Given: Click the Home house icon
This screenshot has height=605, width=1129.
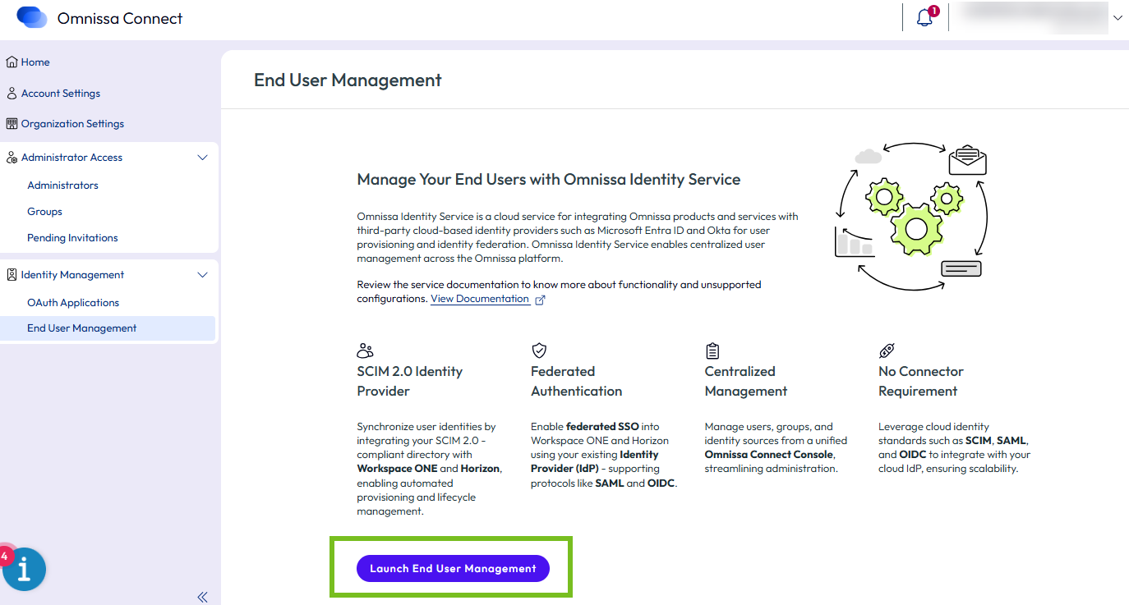Looking at the screenshot, I should (12, 62).
